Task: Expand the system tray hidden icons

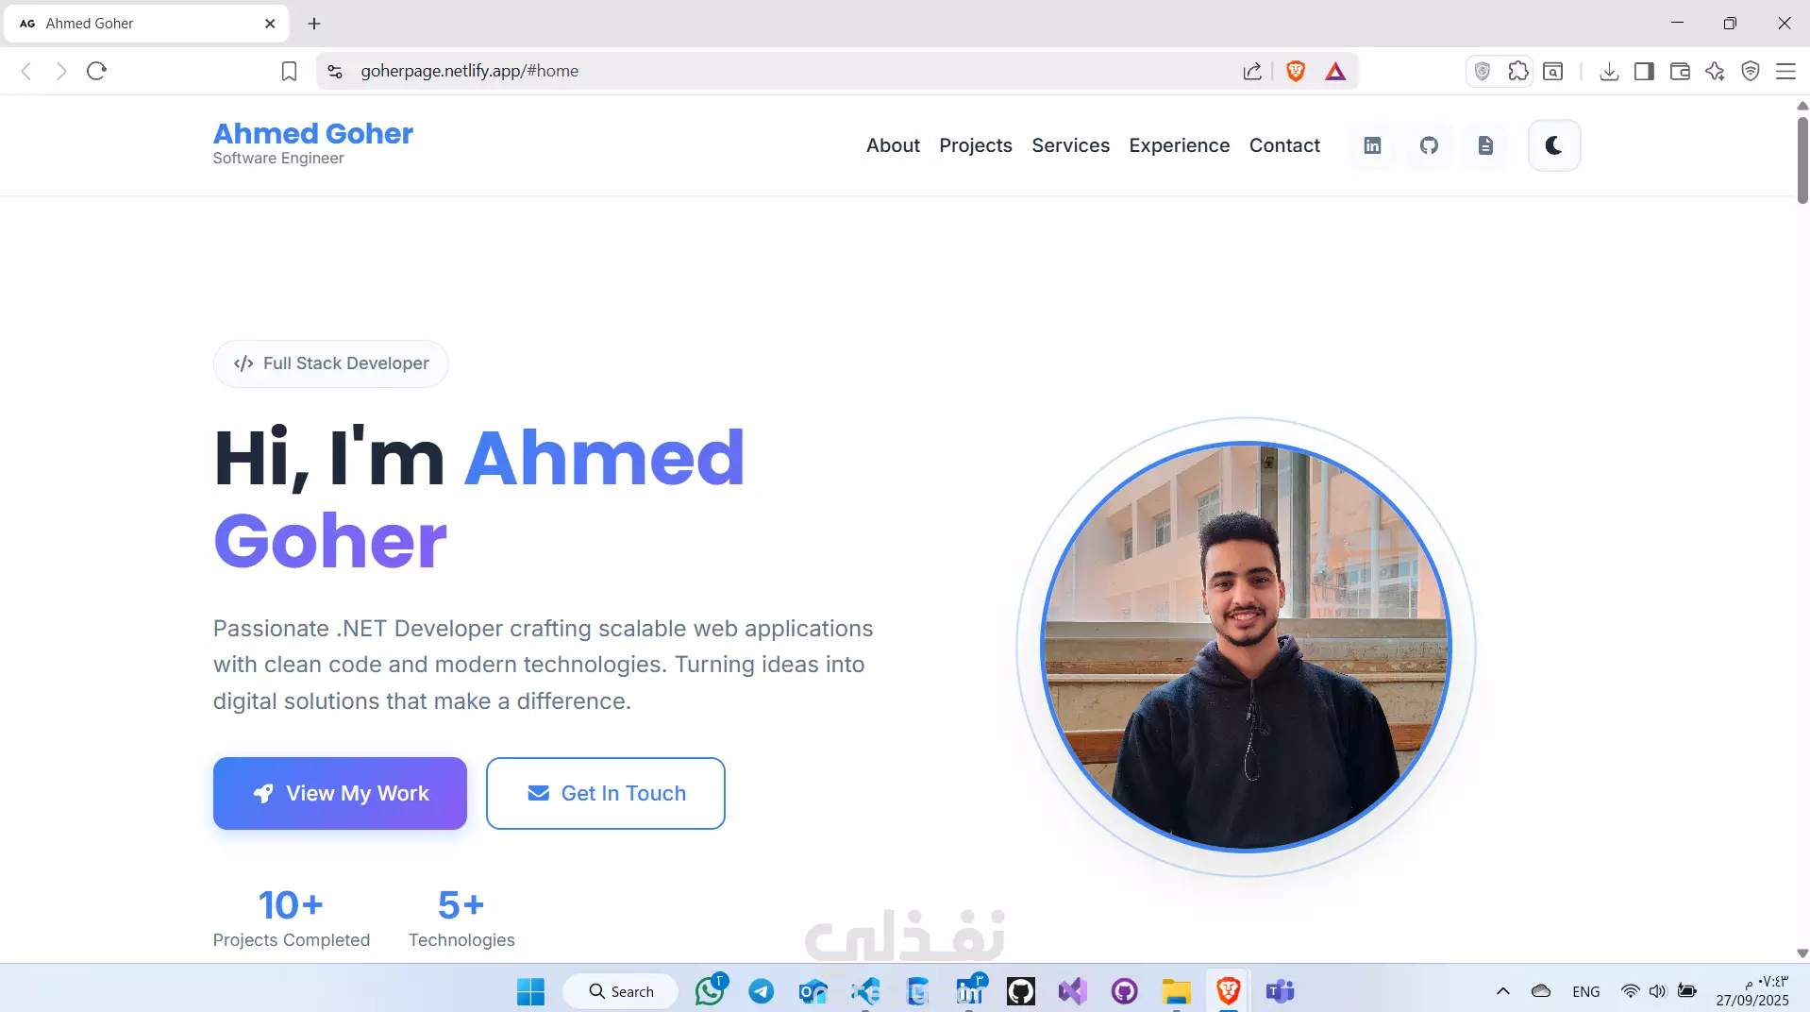Action: pos(1503,991)
